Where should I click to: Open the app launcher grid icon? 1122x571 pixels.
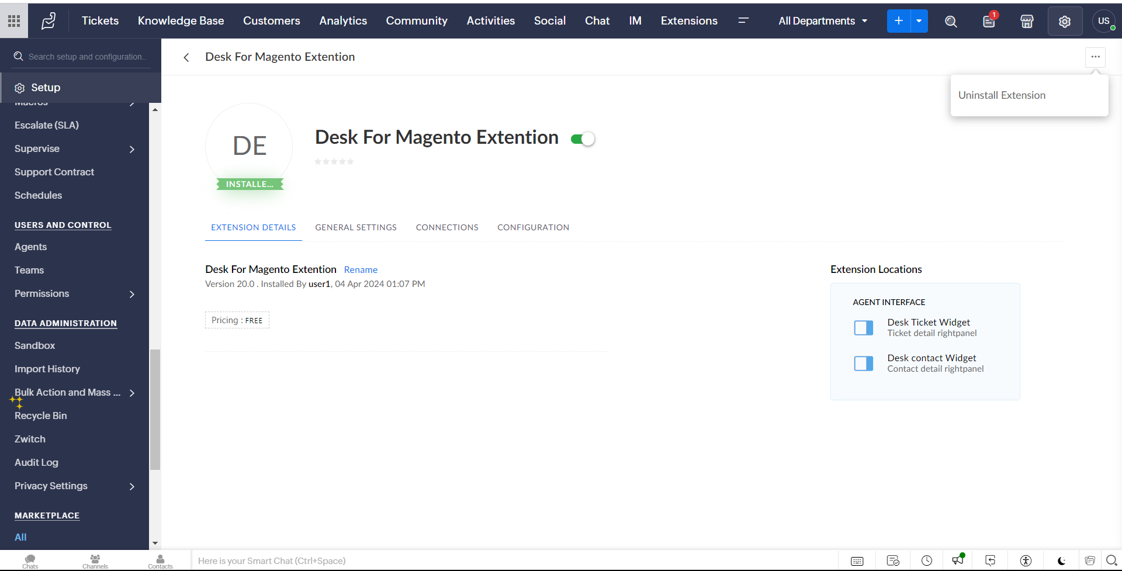point(14,21)
